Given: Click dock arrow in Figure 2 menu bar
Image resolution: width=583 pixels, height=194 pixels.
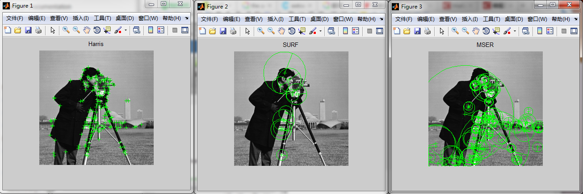Looking at the screenshot, I should coord(382,19).
